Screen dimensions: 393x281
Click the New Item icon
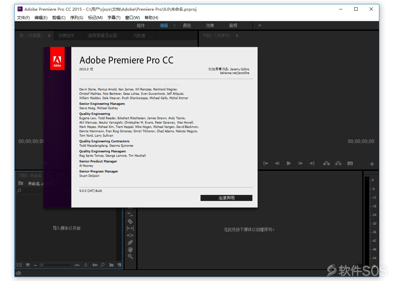point(120,265)
